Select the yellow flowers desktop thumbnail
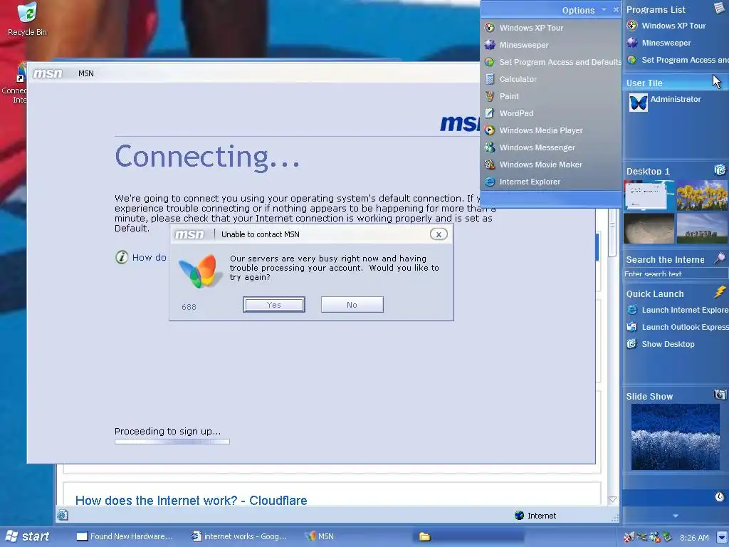 pos(702,195)
